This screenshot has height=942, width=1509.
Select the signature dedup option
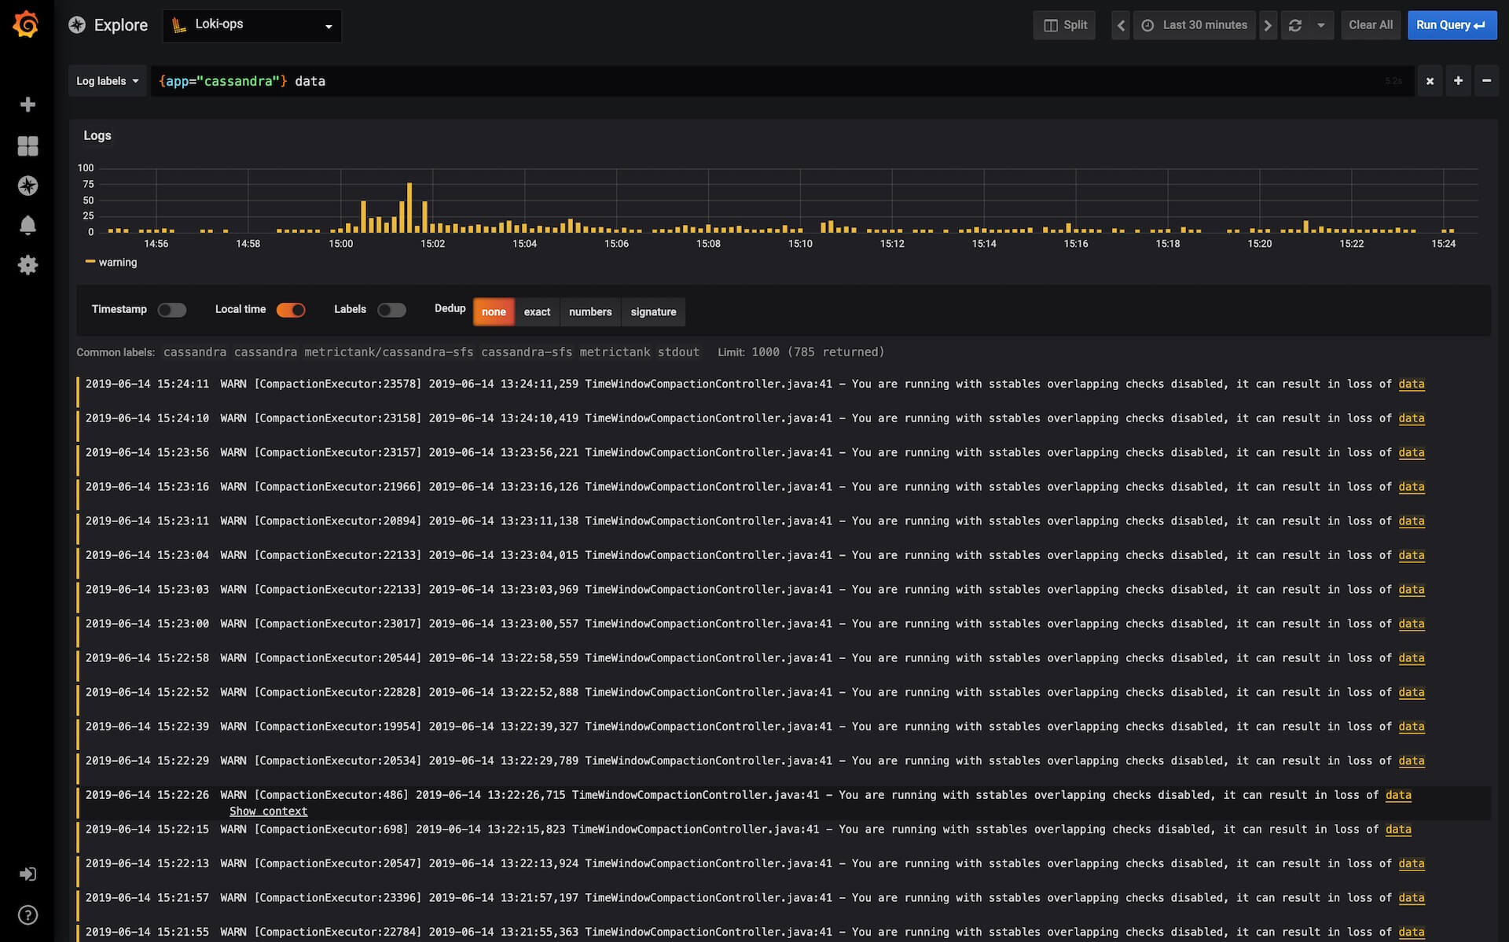pos(652,312)
